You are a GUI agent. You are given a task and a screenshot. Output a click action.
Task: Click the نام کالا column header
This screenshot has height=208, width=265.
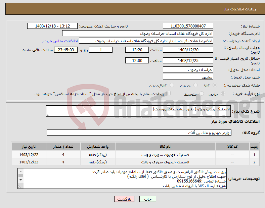tap(165, 147)
